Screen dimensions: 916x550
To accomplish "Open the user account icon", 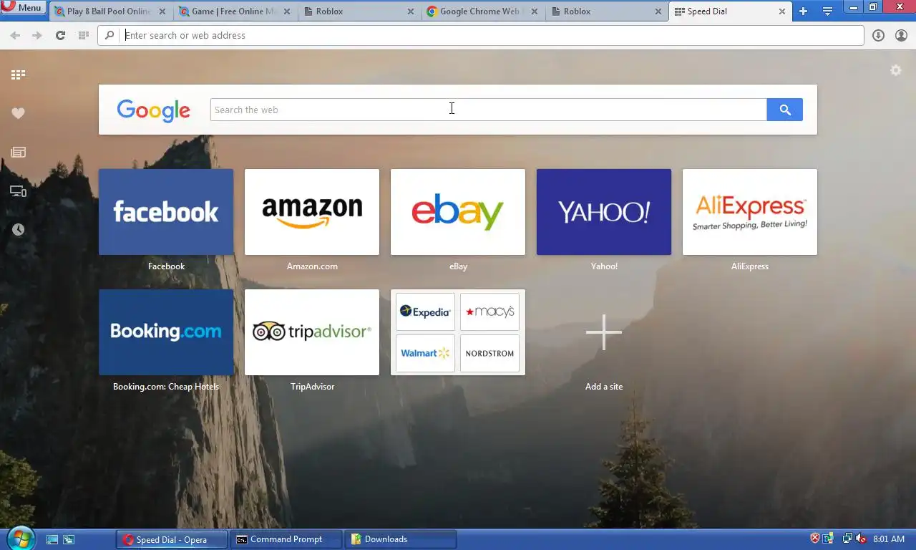I will tap(901, 35).
